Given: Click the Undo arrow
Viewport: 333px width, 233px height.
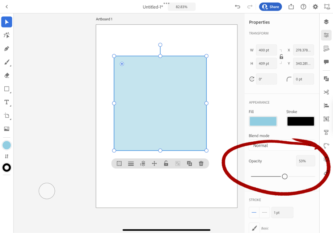Looking at the screenshot, I should (237, 7).
